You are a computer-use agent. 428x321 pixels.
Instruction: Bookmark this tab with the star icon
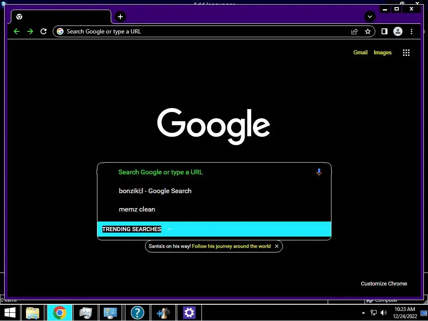pos(368,31)
